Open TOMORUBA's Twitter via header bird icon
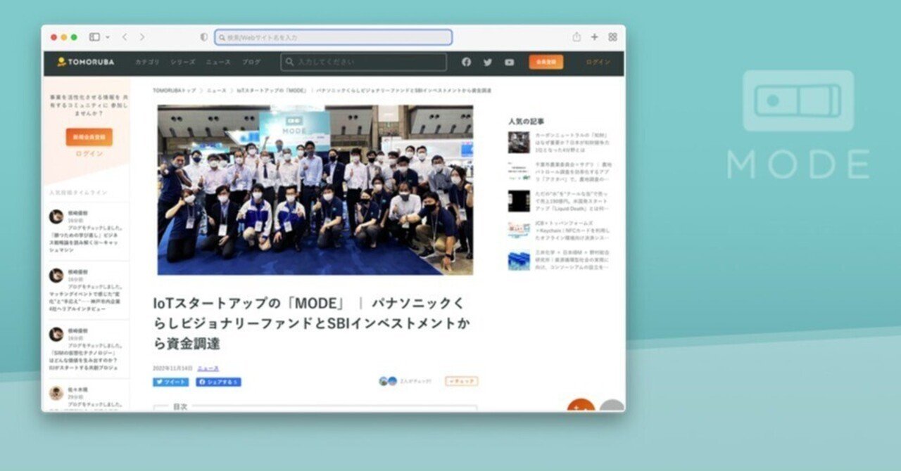The width and height of the screenshot is (901, 471). pyautogui.click(x=487, y=62)
